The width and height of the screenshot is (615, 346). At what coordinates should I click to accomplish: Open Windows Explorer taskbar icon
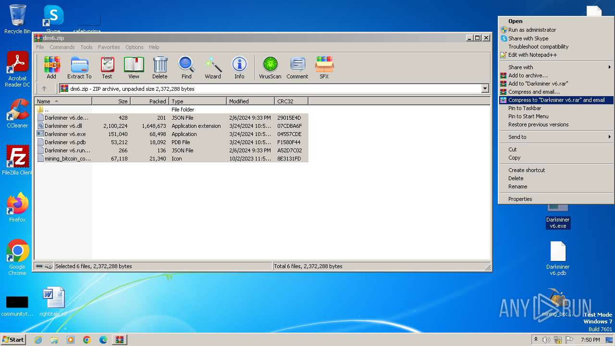coord(54,340)
